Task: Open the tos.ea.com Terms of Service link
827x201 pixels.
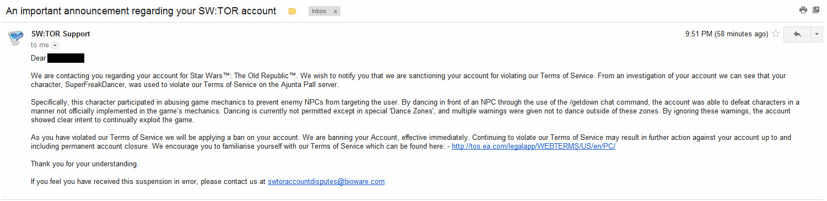Action: click(533, 146)
